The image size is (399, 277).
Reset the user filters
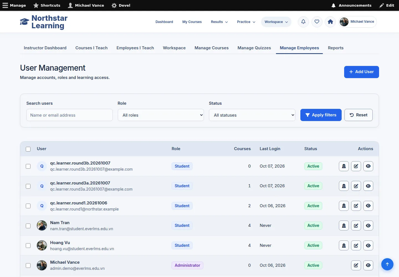point(358,115)
